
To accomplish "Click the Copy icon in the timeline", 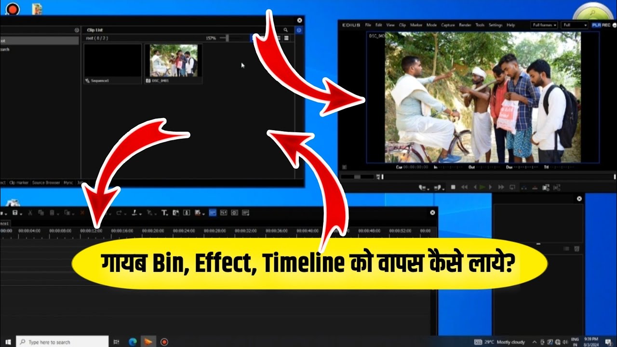I will pyautogui.click(x=41, y=213).
